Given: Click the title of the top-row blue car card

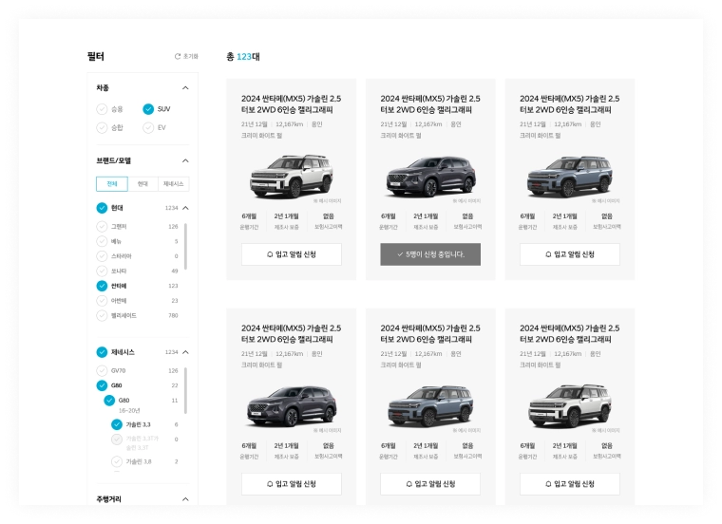Looking at the screenshot, I should pyautogui.click(x=570, y=104).
